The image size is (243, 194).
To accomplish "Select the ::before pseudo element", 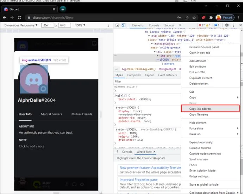I will (168, 64).
